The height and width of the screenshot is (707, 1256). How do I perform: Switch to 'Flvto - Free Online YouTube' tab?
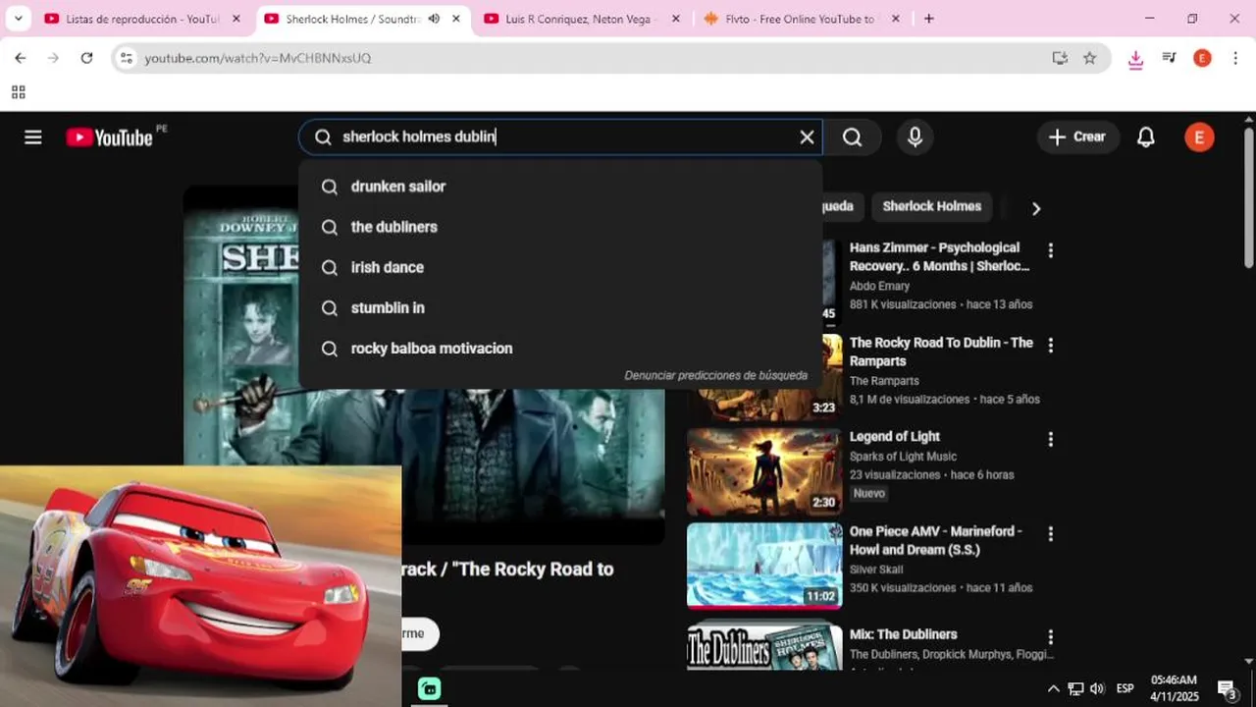coord(801,19)
